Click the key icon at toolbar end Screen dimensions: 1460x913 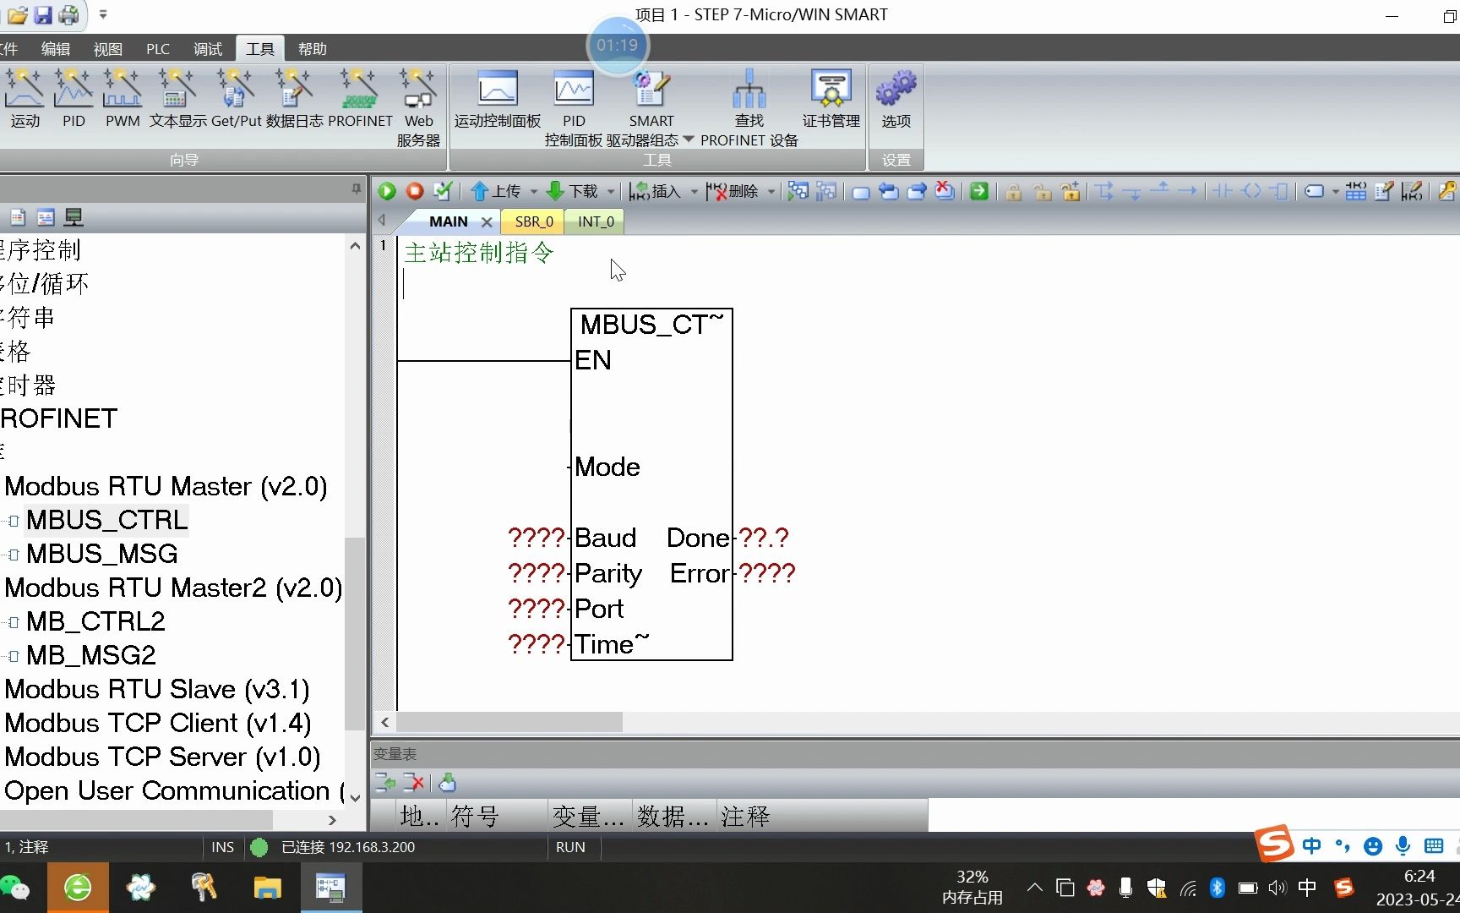[1447, 191]
